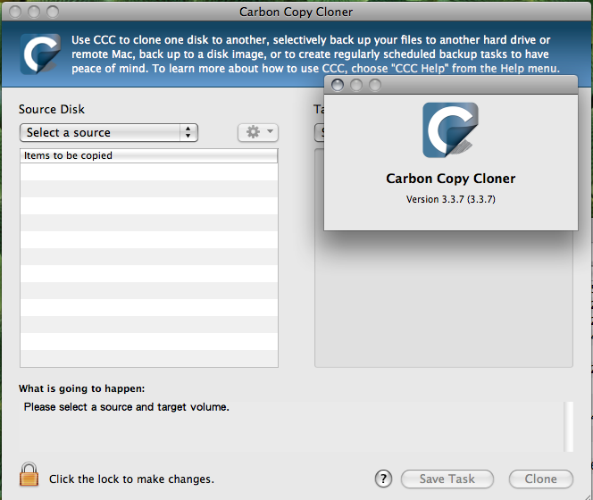Zoom the main Carbon Copy Cloner window
This screenshot has width=593, height=500.
(53, 12)
